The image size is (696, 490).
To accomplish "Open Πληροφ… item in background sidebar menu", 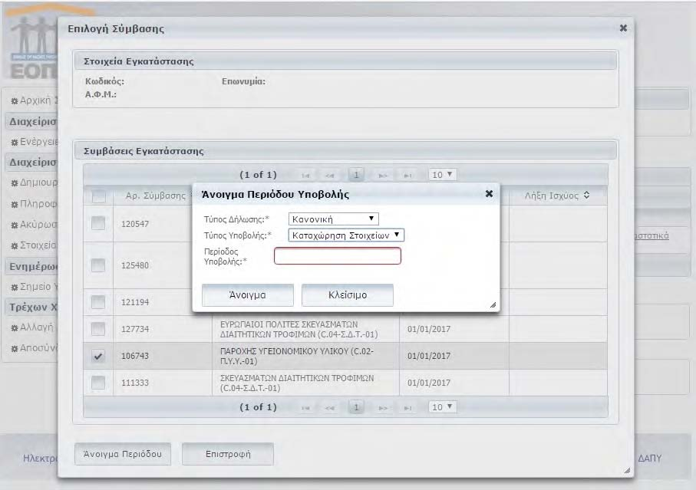I will [35, 203].
